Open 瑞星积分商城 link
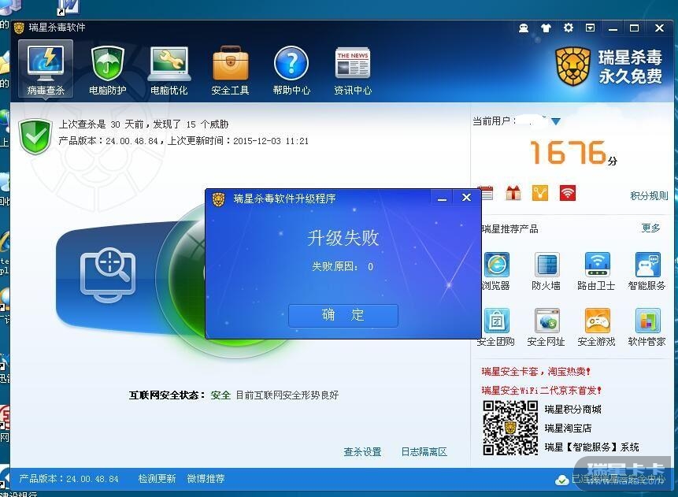Screen dimensions: 678x497 573,410
